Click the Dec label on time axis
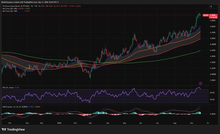 pyautogui.click(x=42, y=123)
